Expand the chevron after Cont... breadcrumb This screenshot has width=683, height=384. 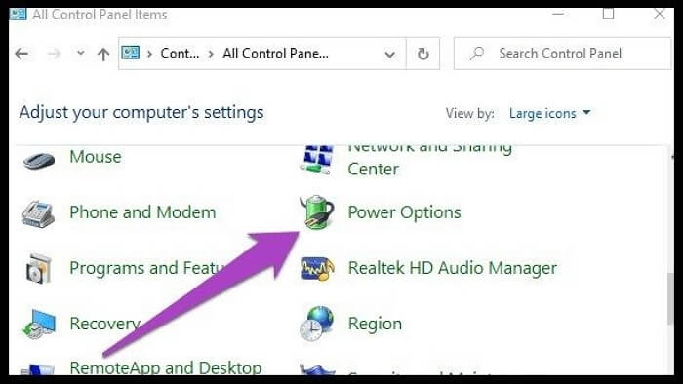[x=211, y=54]
